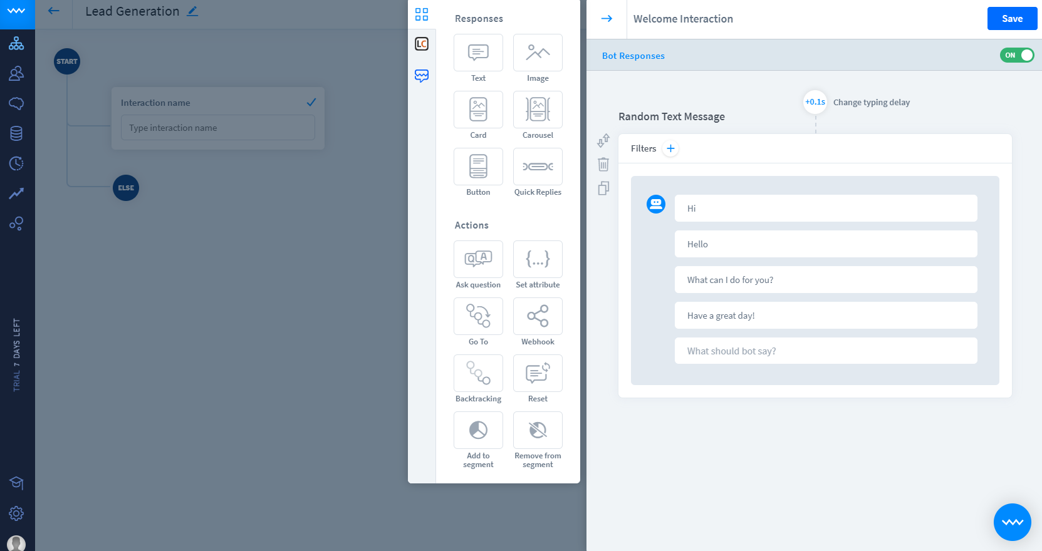
Task: Click the Trial 7 days left label
Action: point(17,355)
